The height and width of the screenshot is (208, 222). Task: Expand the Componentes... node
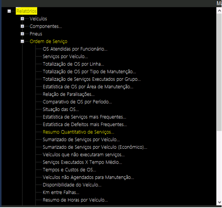click(x=22, y=26)
